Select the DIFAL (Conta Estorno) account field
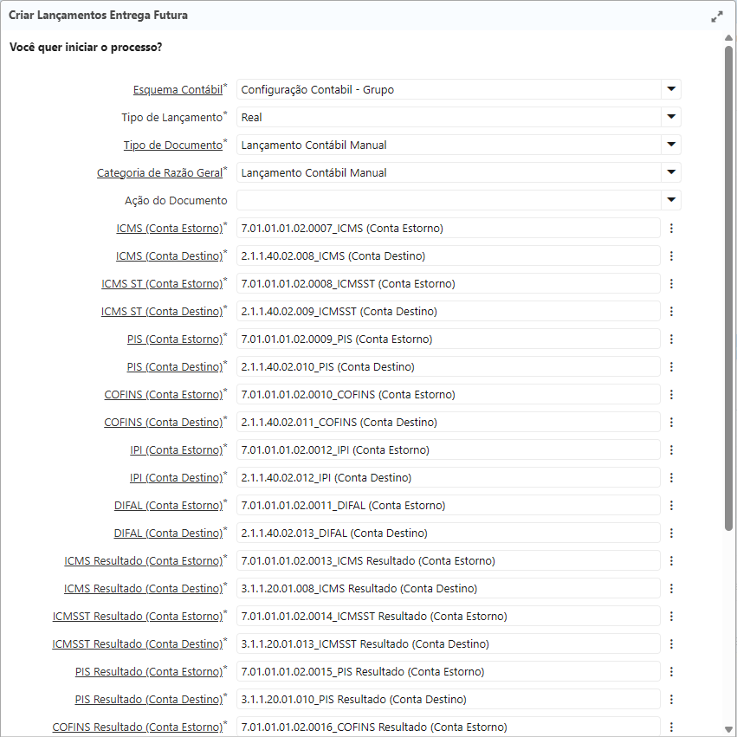Image resolution: width=737 pixels, height=737 pixels. (448, 506)
